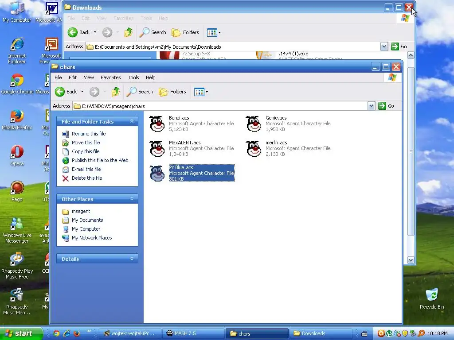Open the Tools menu in chars window
This screenshot has height=340, width=454.
133,77
